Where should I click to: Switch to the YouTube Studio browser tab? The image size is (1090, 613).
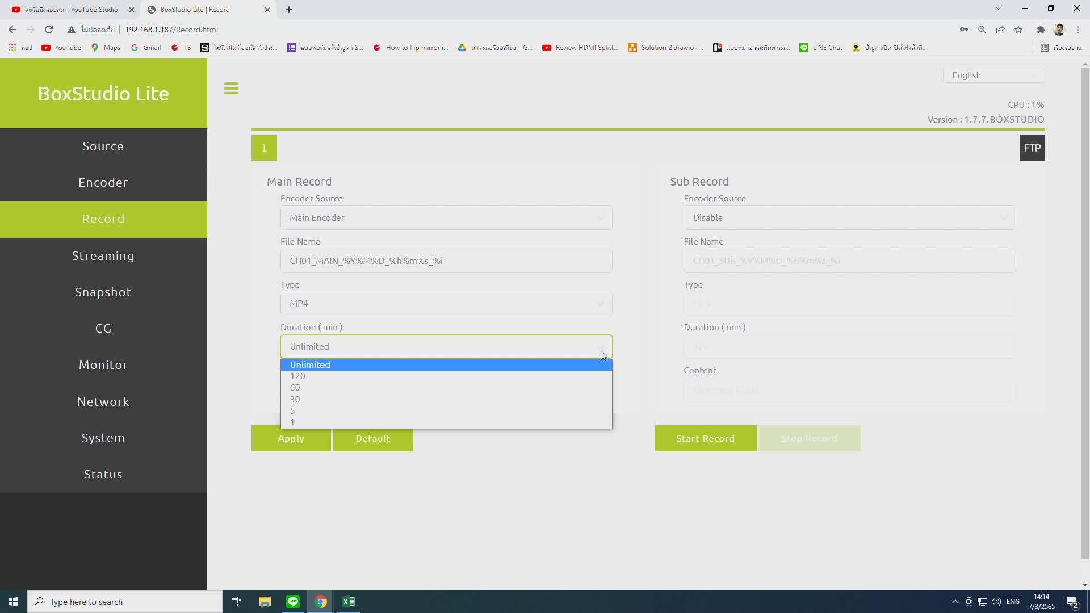71,10
